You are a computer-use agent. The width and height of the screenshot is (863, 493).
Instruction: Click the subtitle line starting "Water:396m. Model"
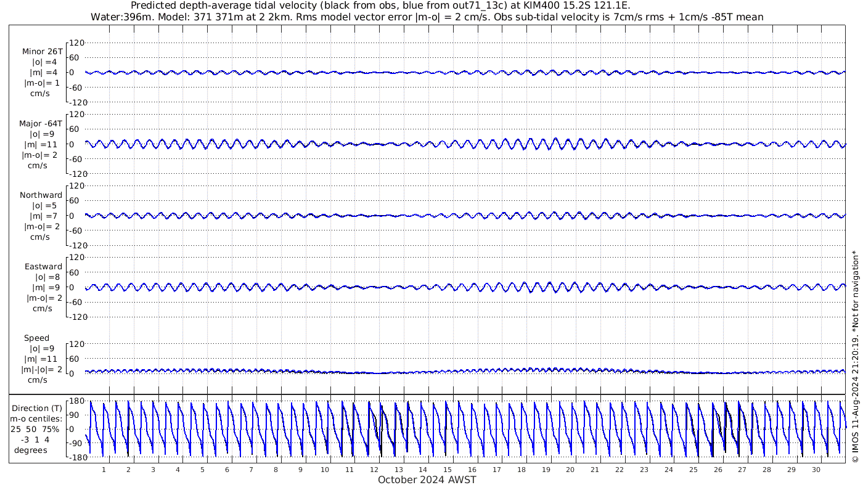point(427,17)
